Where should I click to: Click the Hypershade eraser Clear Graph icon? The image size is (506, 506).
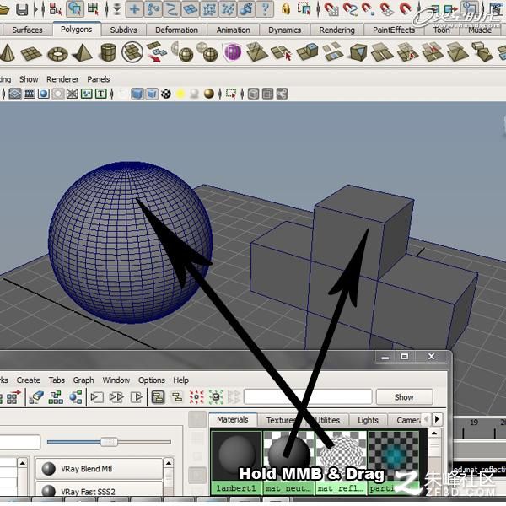tap(36, 397)
